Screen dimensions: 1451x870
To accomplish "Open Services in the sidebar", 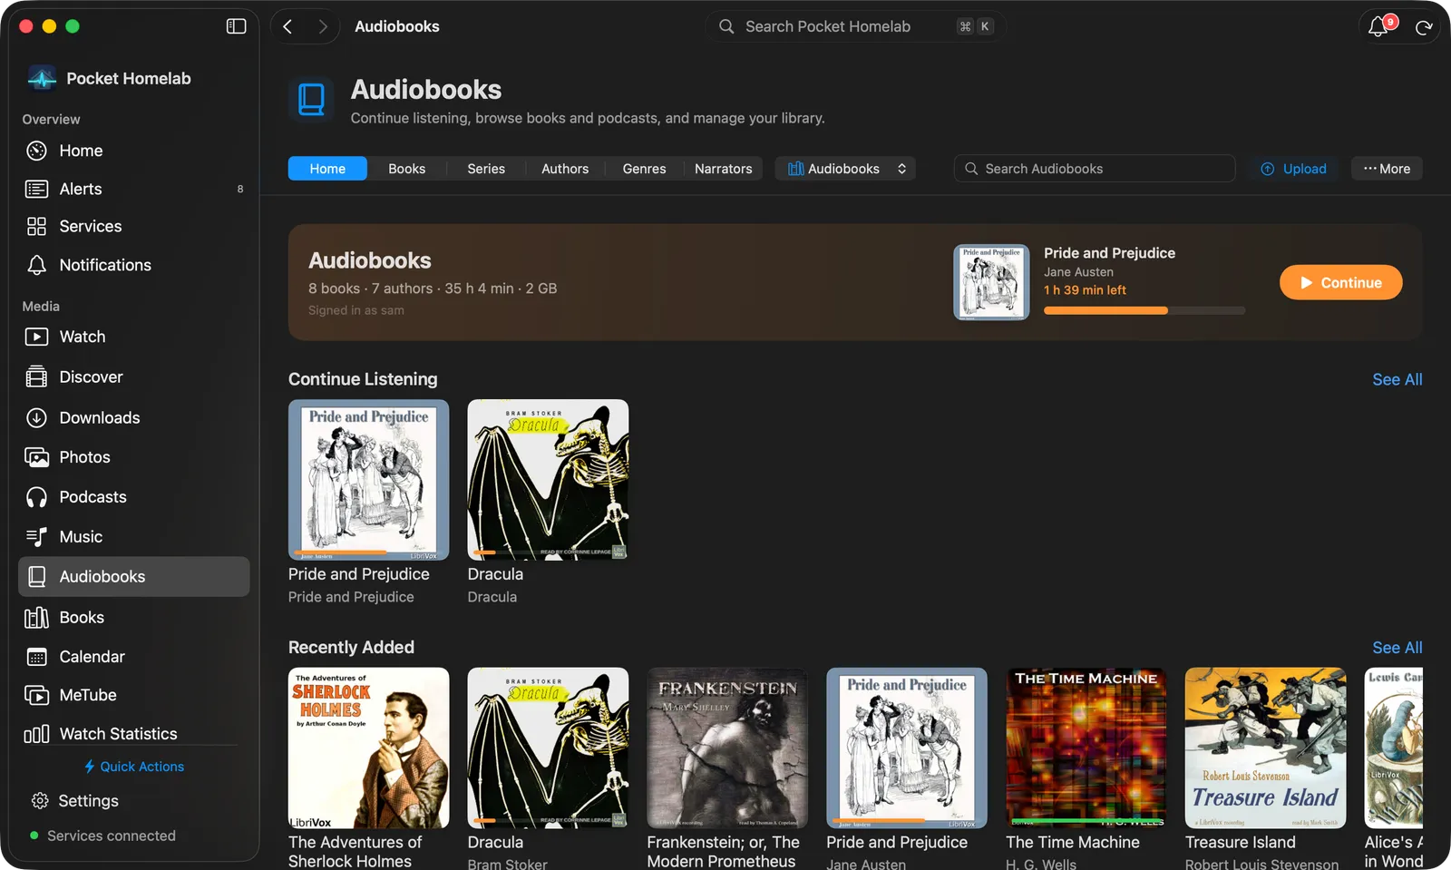I will click(x=134, y=226).
